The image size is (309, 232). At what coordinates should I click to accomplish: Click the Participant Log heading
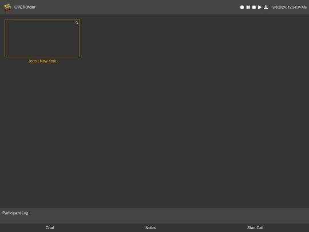pos(15,213)
